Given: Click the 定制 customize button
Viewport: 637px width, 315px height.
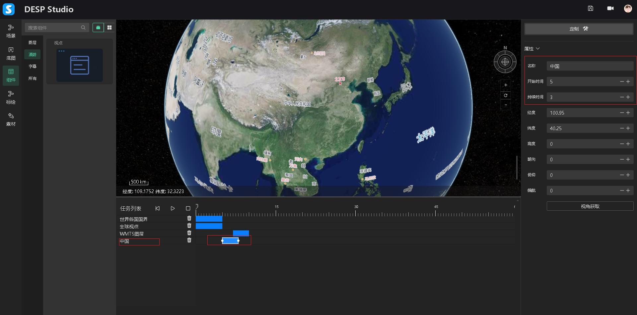Looking at the screenshot, I should point(579,29).
